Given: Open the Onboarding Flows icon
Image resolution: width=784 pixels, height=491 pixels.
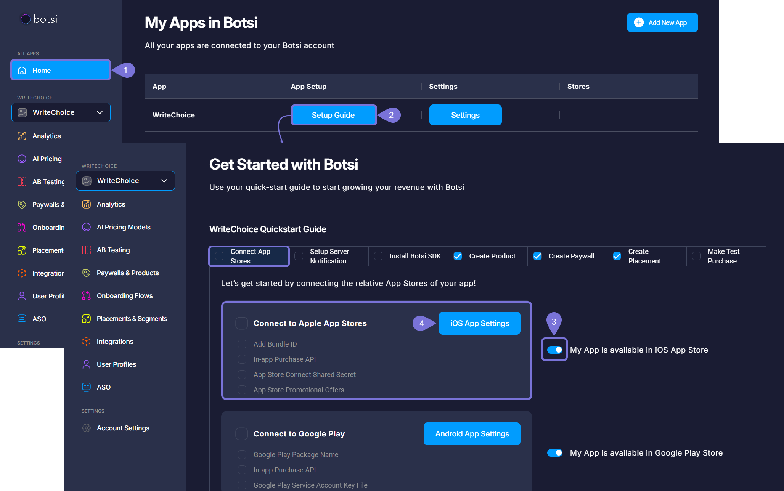Looking at the screenshot, I should pos(87,296).
